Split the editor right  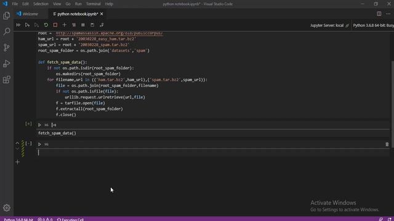tap(379, 14)
